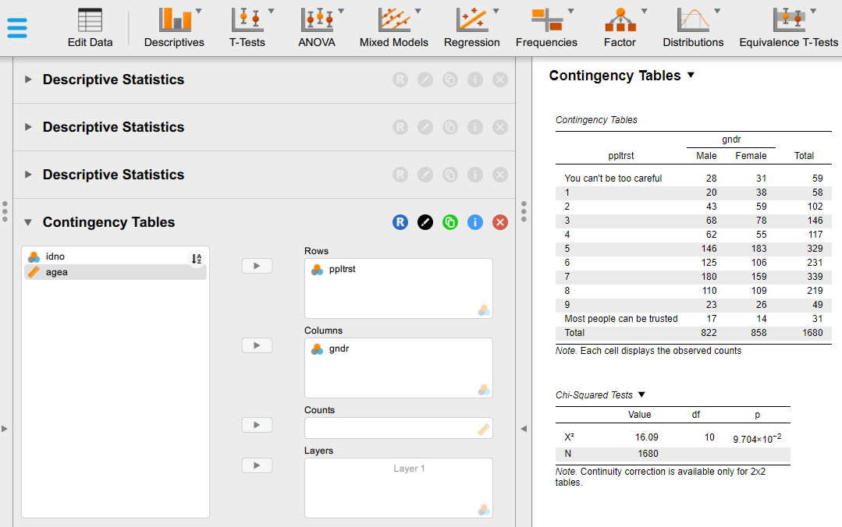The image size is (842, 527).
Task: Click the blue R icon for Contingency Tables
Action: [x=400, y=222]
